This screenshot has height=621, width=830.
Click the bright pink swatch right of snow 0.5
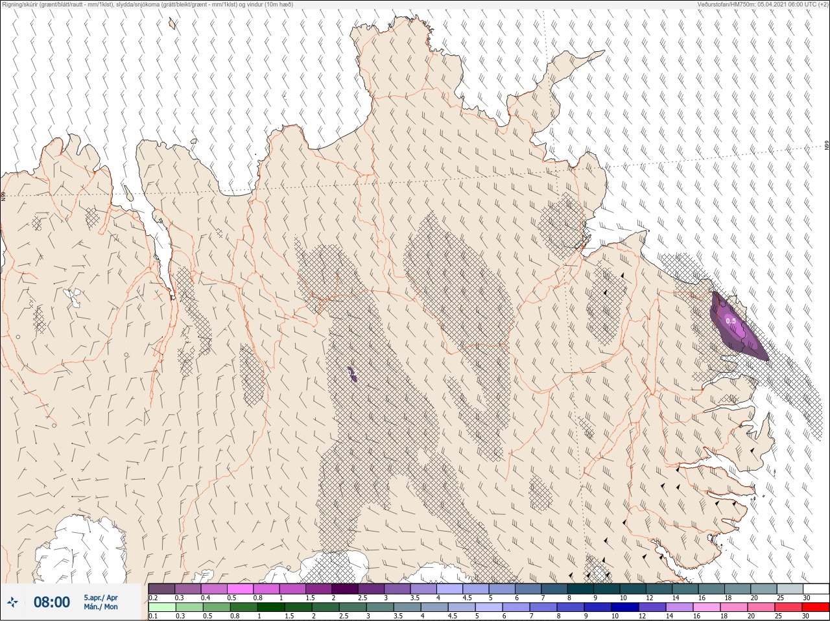[x=240, y=589]
